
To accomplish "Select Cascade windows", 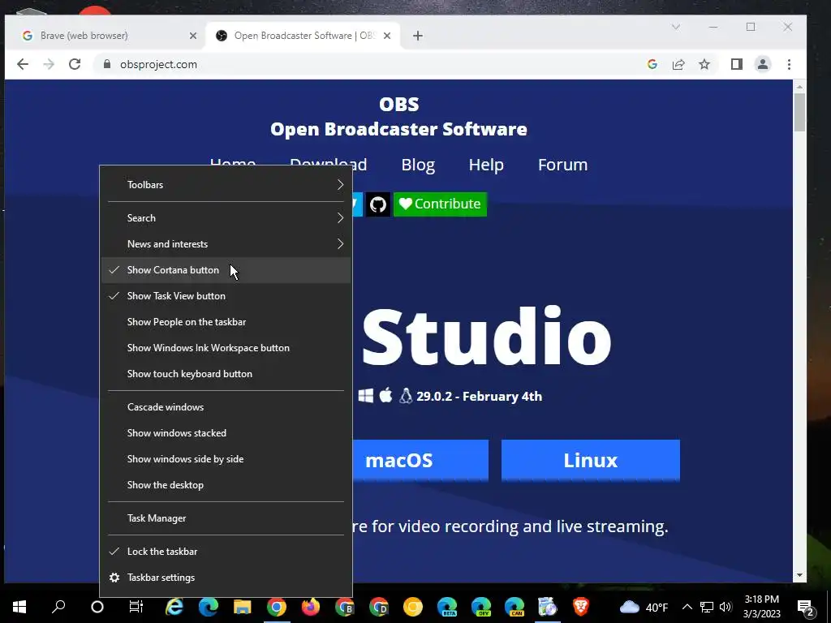I will pos(226,407).
